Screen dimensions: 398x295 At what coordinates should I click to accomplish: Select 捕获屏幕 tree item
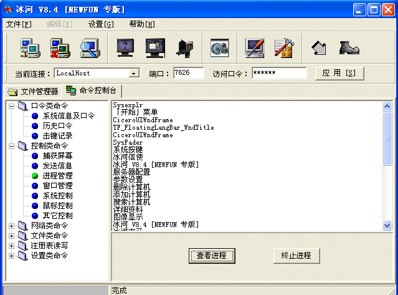(x=57, y=156)
